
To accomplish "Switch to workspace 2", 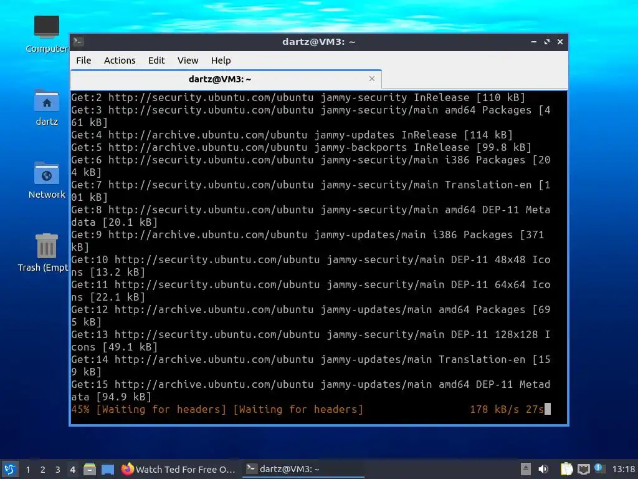I will tap(43, 470).
